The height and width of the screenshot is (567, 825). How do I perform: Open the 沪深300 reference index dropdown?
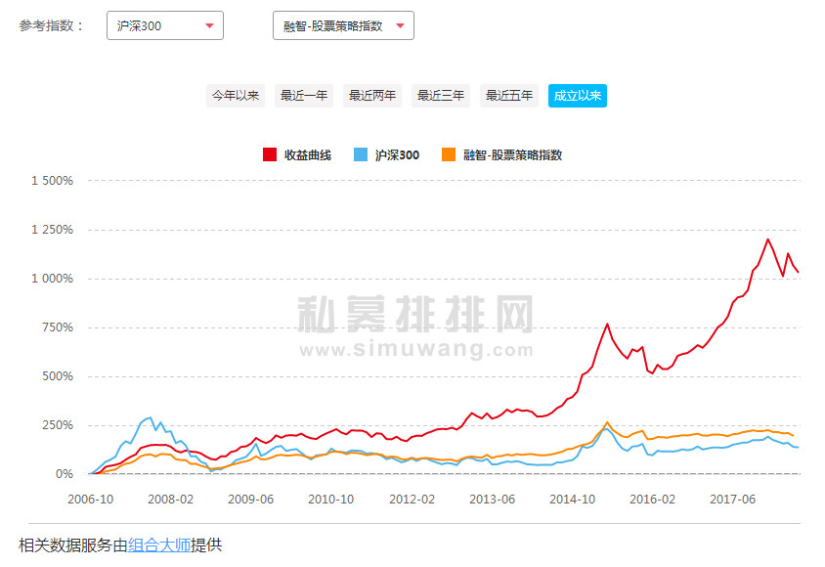(x=163, y=25)
